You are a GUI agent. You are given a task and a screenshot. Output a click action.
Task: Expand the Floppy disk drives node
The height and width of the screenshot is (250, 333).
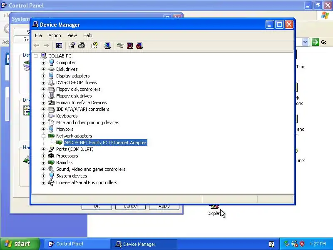tap(44, 96)
